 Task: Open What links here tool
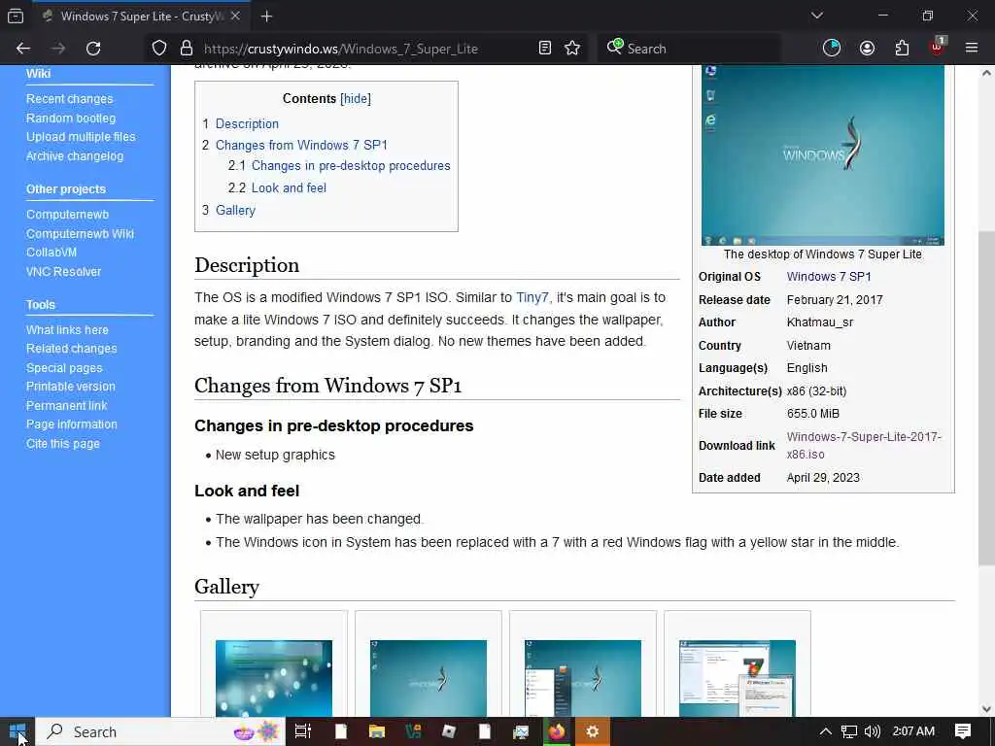coord(67,330)
